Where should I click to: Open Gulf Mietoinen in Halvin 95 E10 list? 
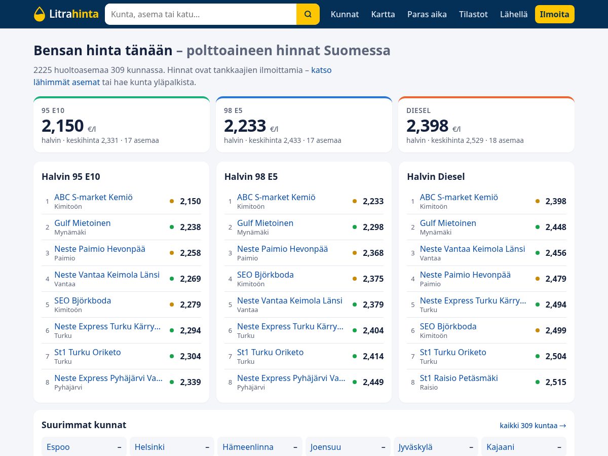click(83, 223)
